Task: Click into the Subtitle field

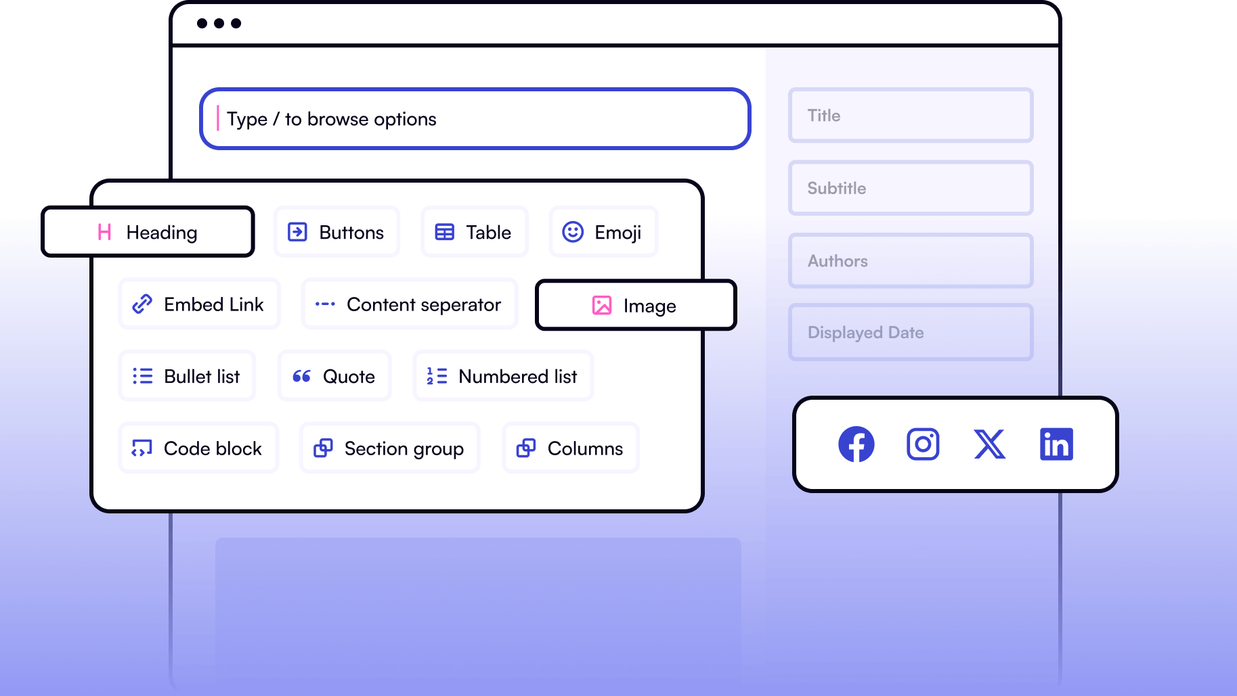Action: 910,188
